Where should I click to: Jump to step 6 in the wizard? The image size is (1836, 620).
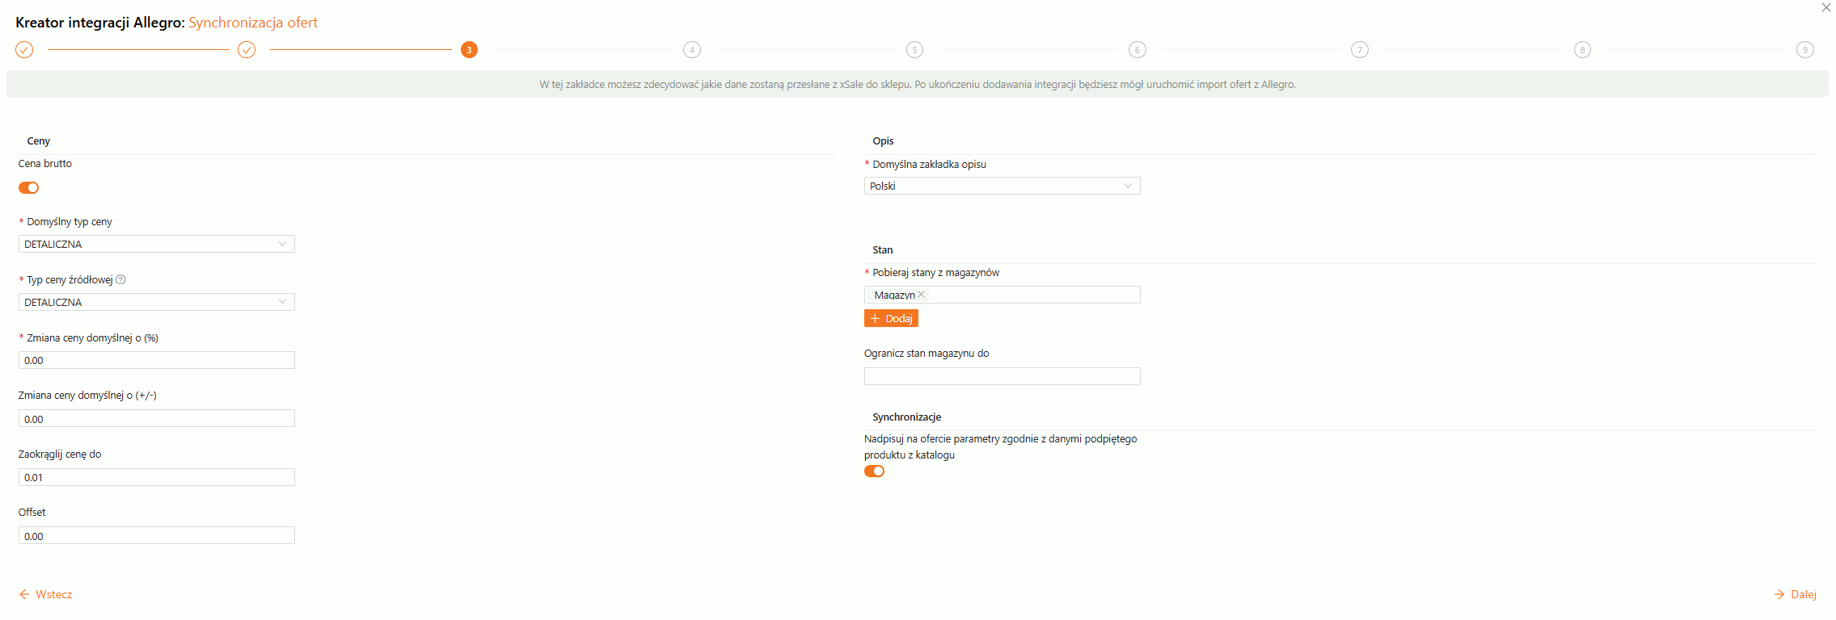[1137, 50]
